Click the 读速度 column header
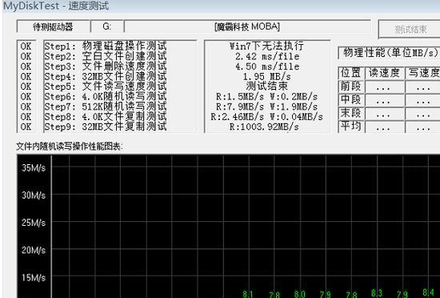The width and height of the screenshot is (440, 298). point(385,73)
